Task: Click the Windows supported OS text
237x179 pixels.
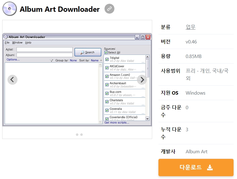Action: [196, 93]
